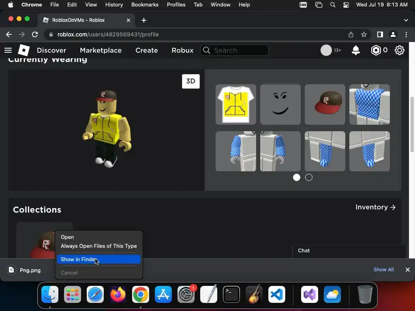The height and width of the screenshot is (311, 415).
Task: Click Show All downloads
Action: pyautogui.click(x=383, y=269)
